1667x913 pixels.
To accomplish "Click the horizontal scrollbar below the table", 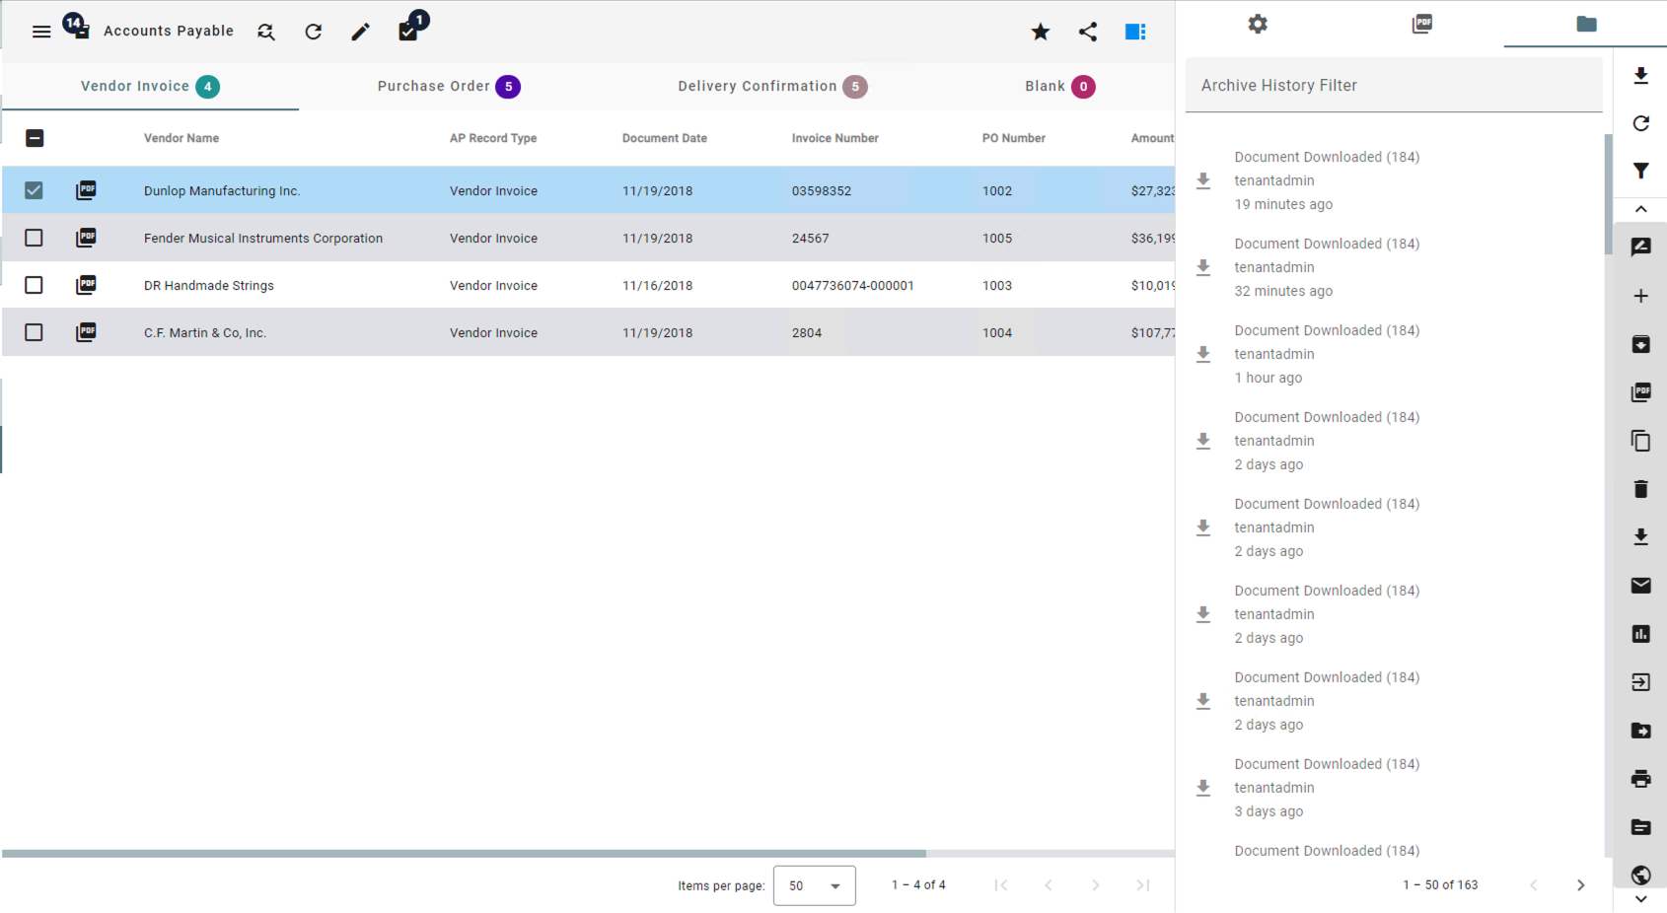I will [x=464, y=853].
